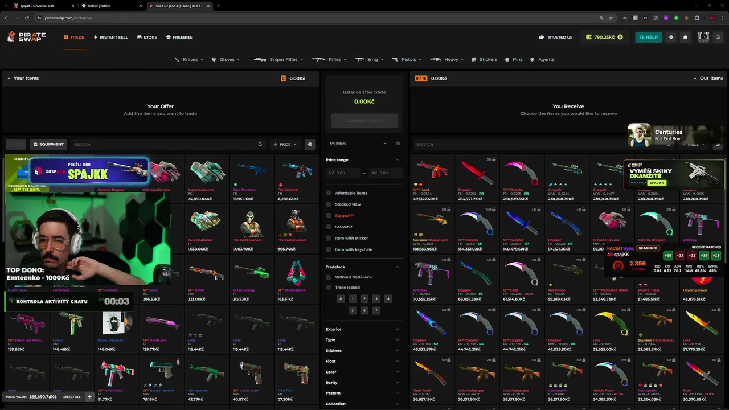
Task: Click the PirateSwap logo
Action: coord(27,37)
